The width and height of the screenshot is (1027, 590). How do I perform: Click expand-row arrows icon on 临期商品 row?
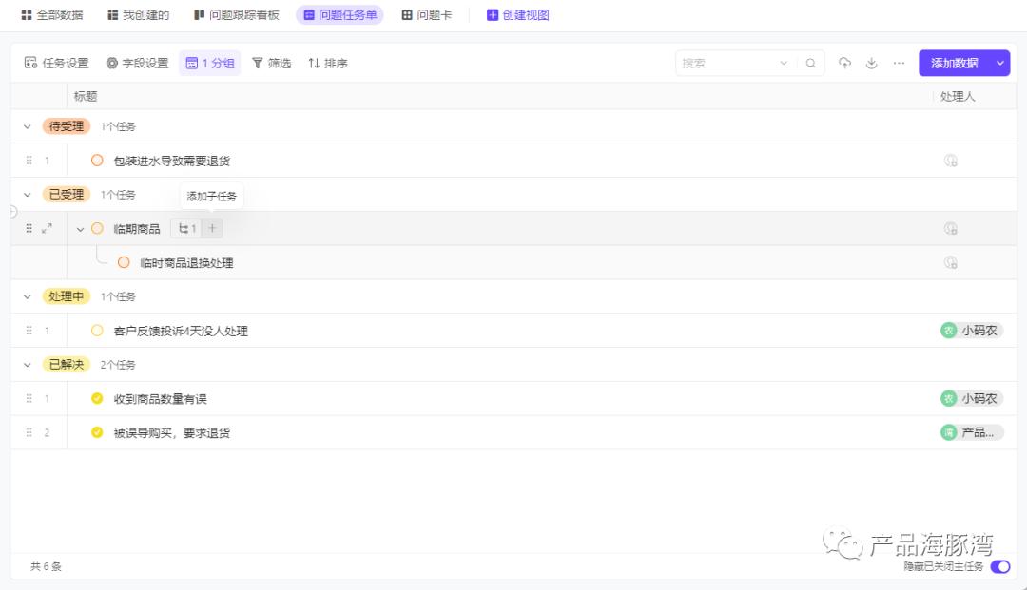pos(48,228)
